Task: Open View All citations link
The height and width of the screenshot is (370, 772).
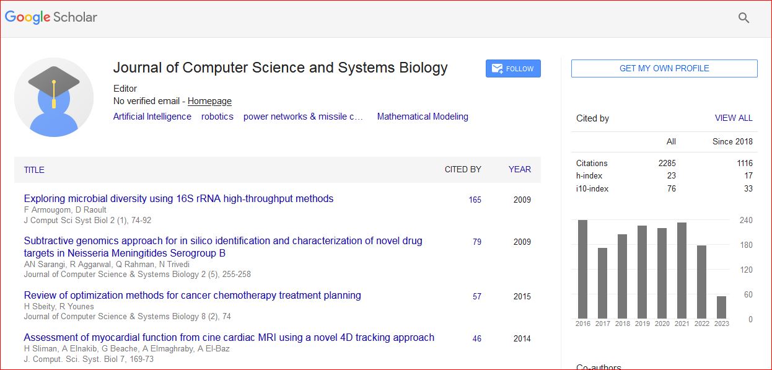Action: click(734, 118)
